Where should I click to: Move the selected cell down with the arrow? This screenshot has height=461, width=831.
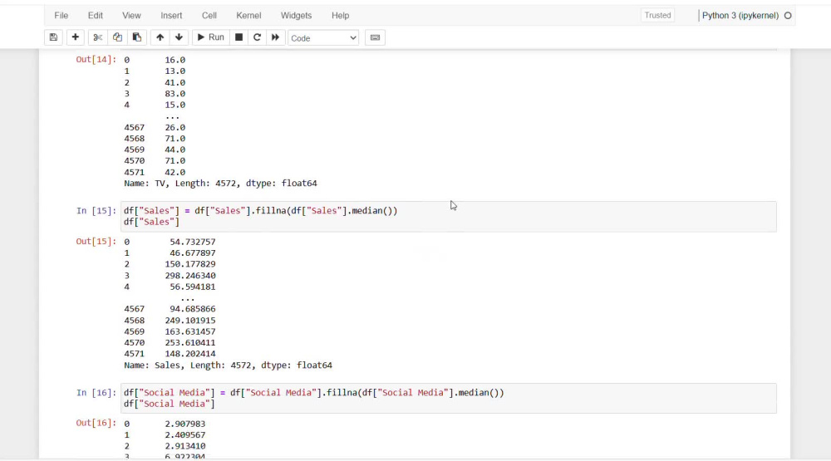click(179, 37)
